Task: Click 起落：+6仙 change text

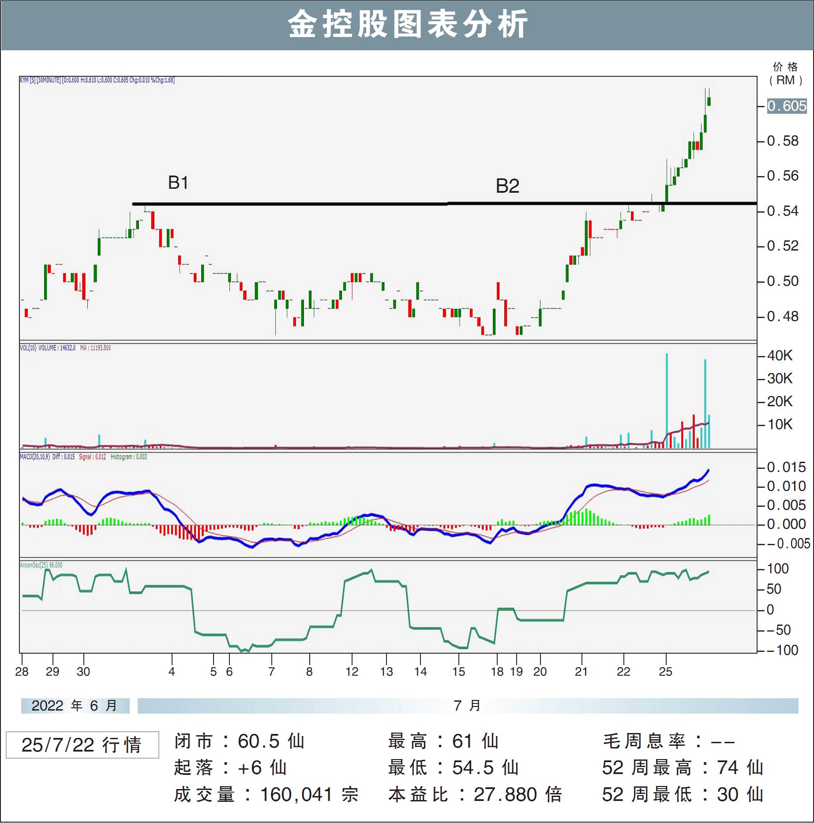Action: [x=231, y=767]
